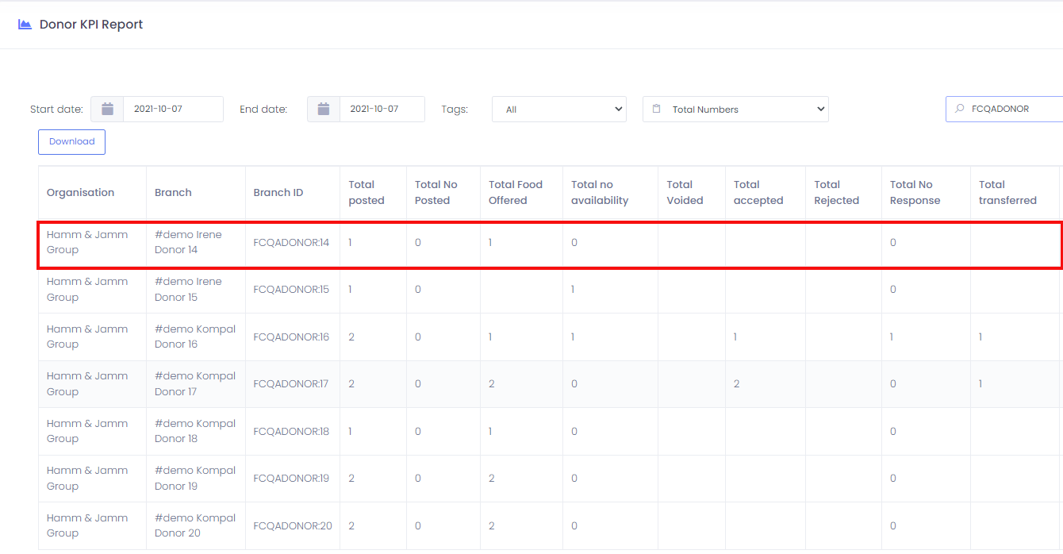Click the search magnifier icon
The height and width of the screenshot is (554, 1063).
(960, 109)
